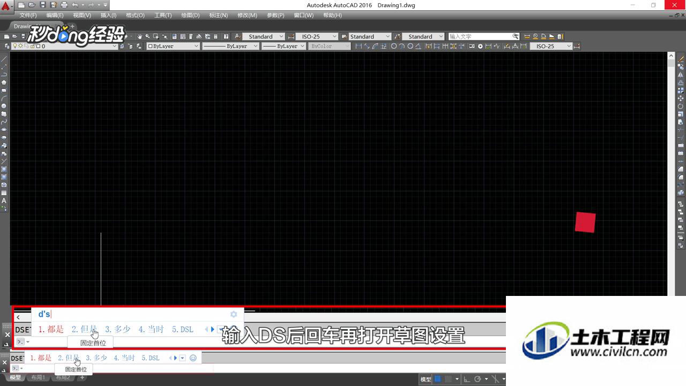Open ISO-25 dropdown in dimension toolbar
Image resolution: width=686 pixels, height=386 pixels.
click(x=568, y=46)
